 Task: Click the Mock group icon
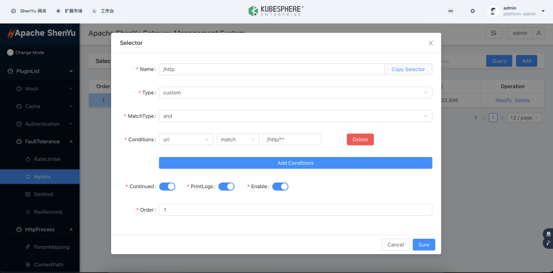point(19,89)
